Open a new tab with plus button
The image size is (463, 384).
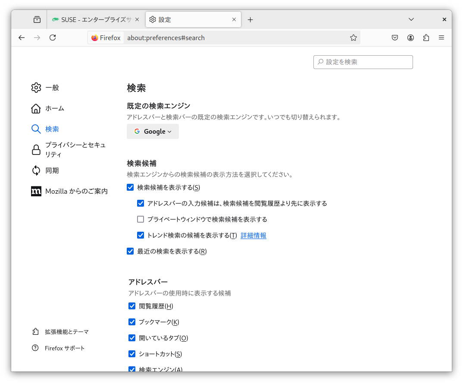[x=250, y=19]
